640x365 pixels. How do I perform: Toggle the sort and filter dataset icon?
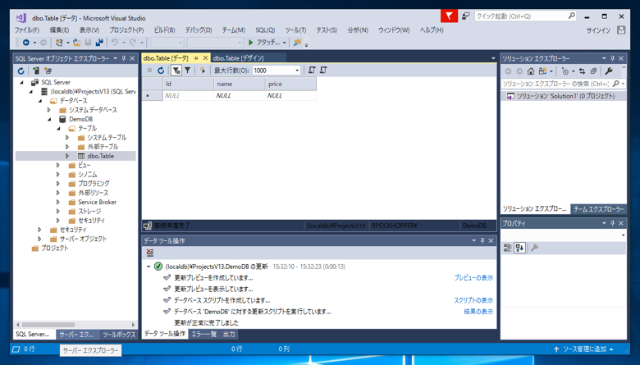point(176,71)
